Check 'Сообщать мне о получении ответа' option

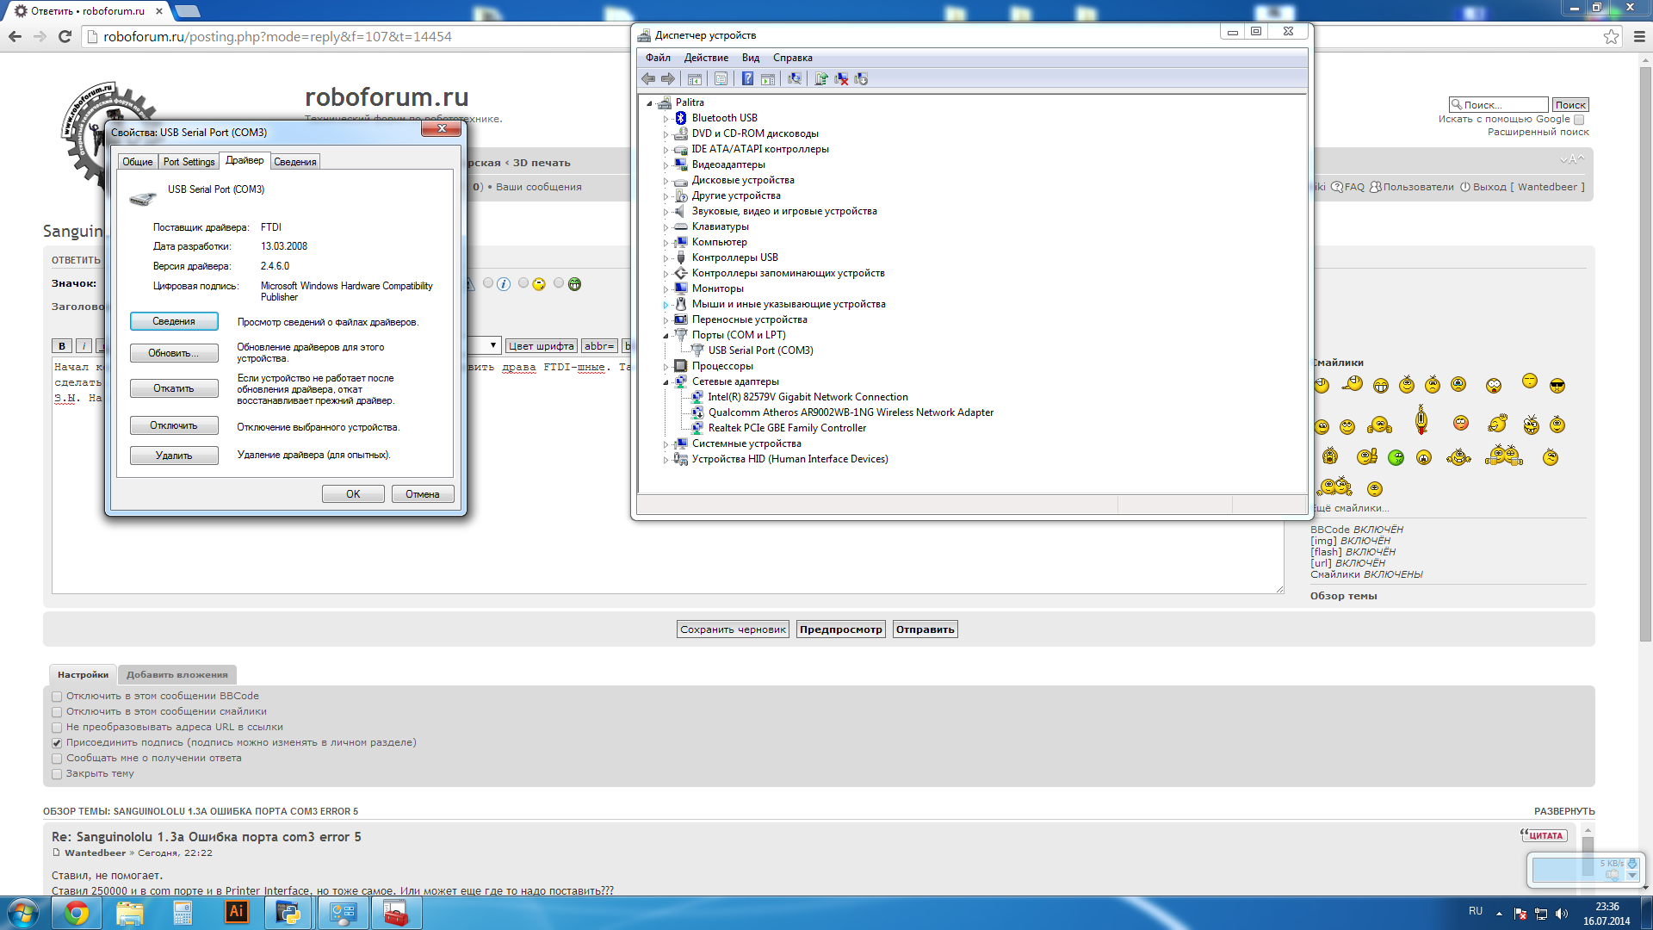[x=57, y=759]
